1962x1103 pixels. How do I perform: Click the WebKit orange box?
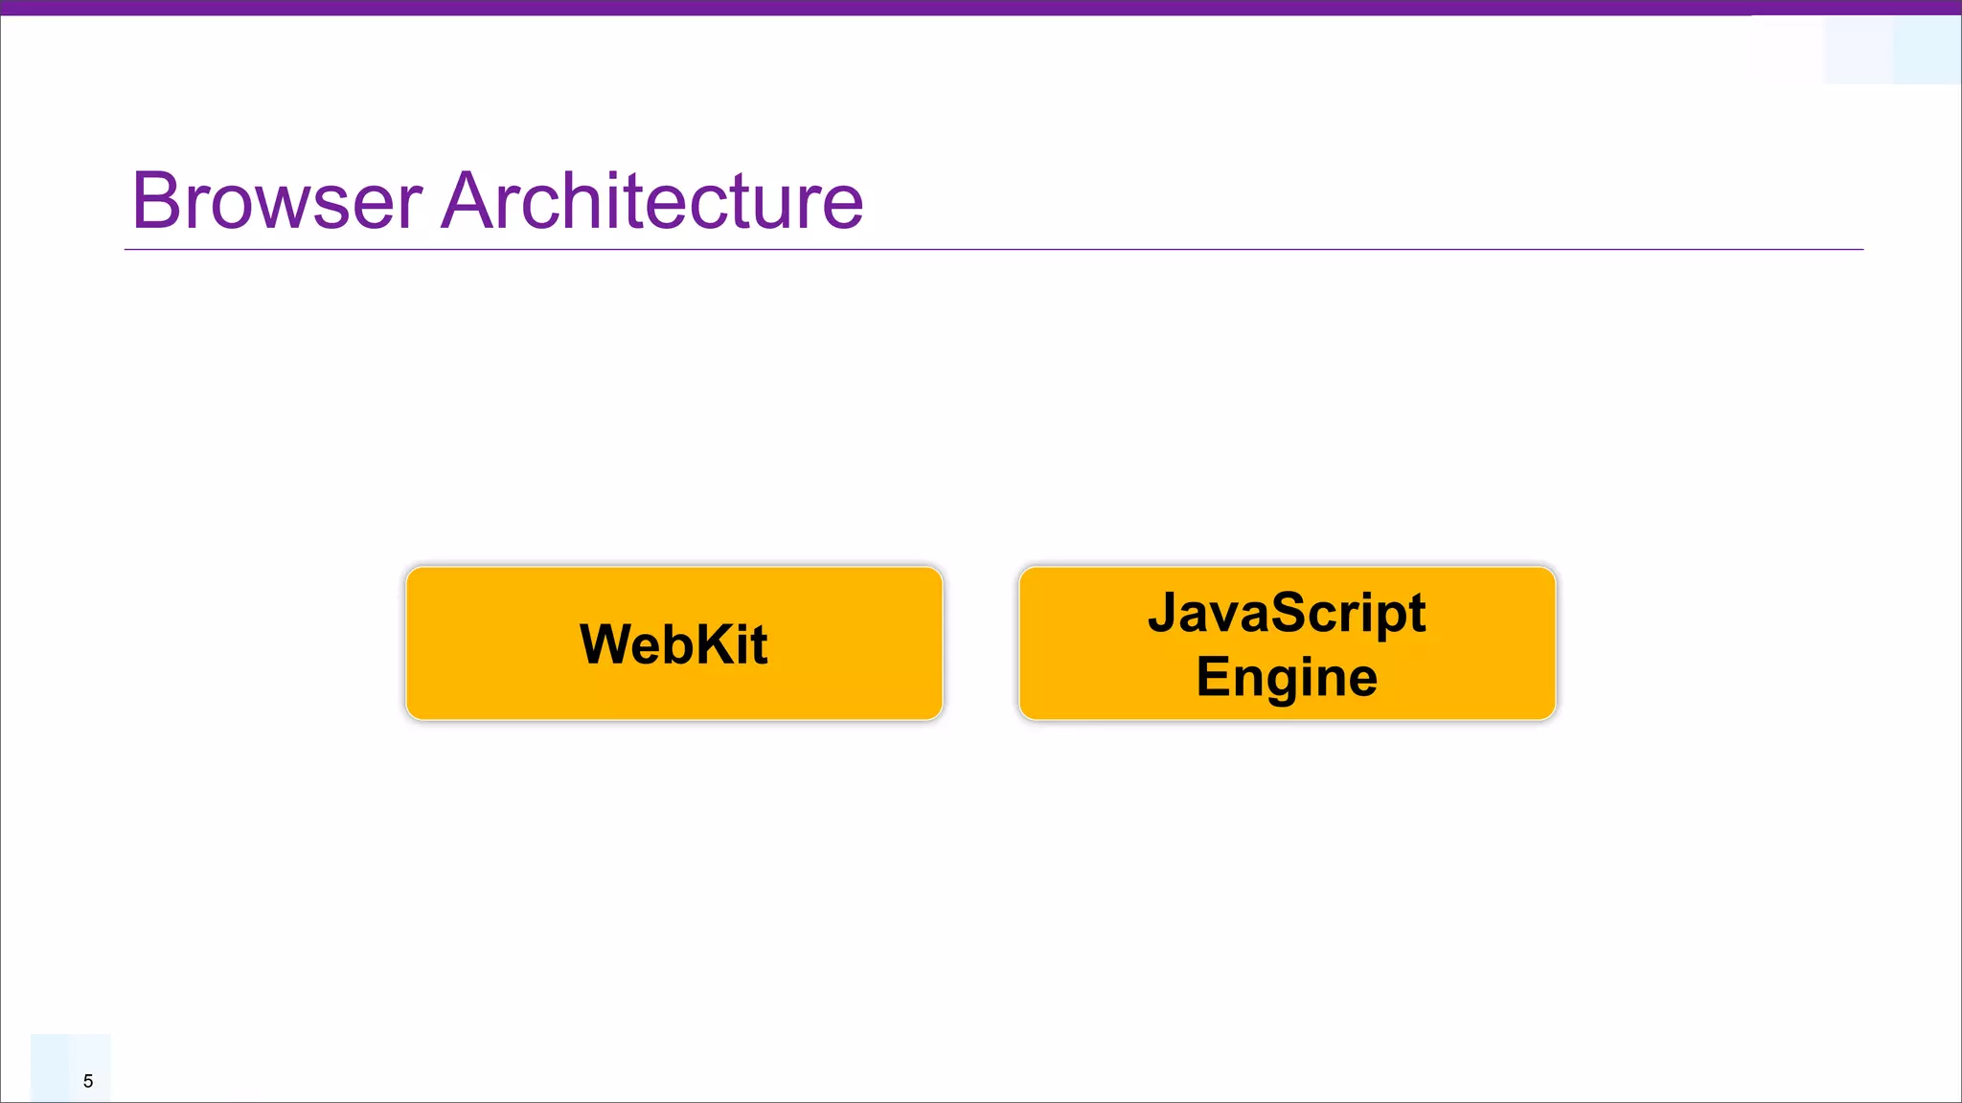(x=674, y=643)
